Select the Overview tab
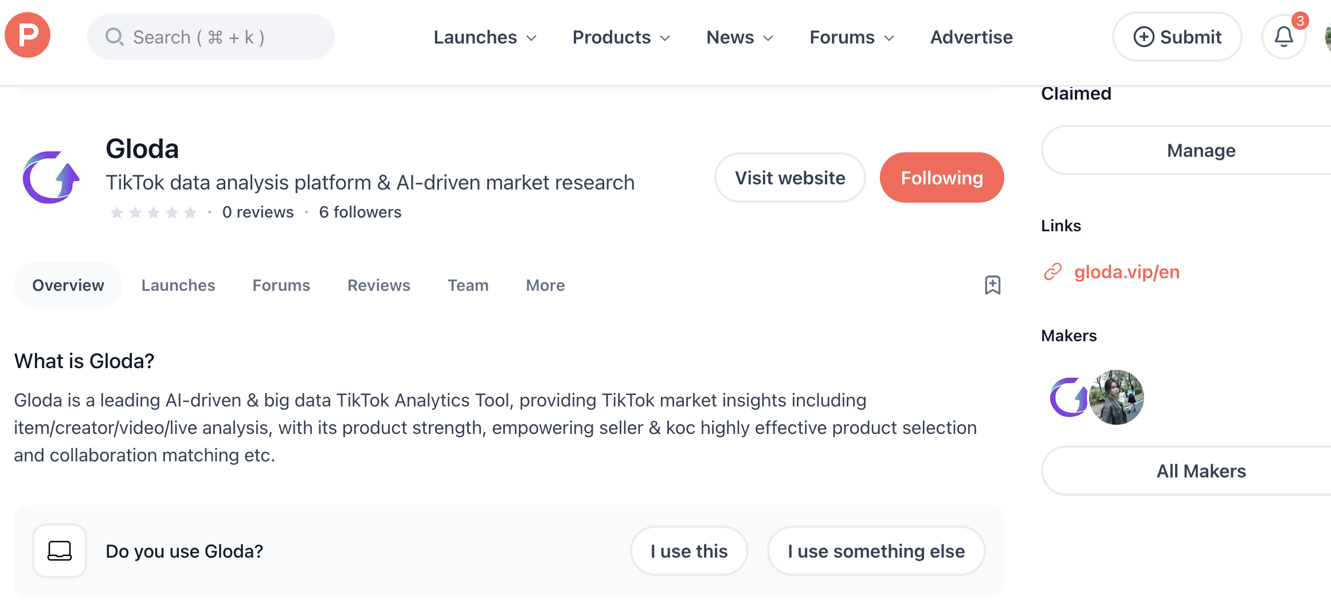This screenshot has height=608, width=1331. pos(68,285)
